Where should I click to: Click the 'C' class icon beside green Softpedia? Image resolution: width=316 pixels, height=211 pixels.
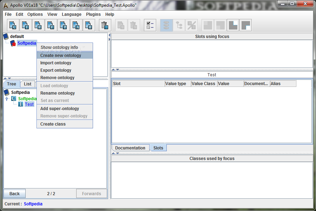tap(14, 98)
